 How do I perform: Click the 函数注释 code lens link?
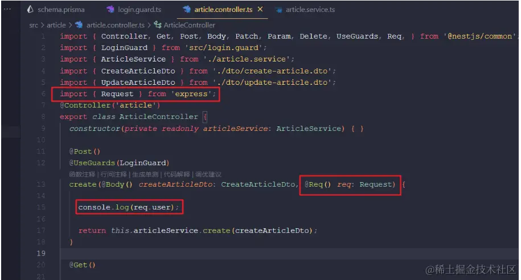(x=82, y=174)
